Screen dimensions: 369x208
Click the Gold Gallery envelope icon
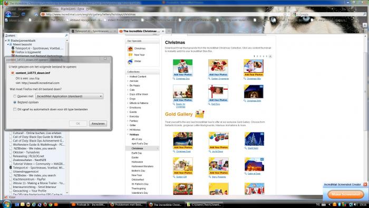200,114
